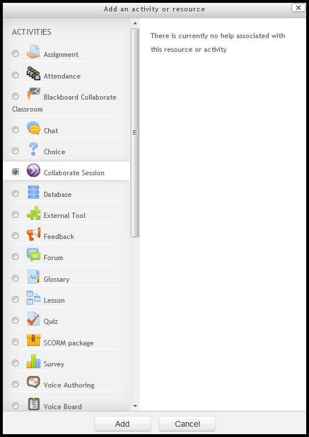Select the Forum radio button
This screenshot has height=437, width=309.
(x=15, y=257)
